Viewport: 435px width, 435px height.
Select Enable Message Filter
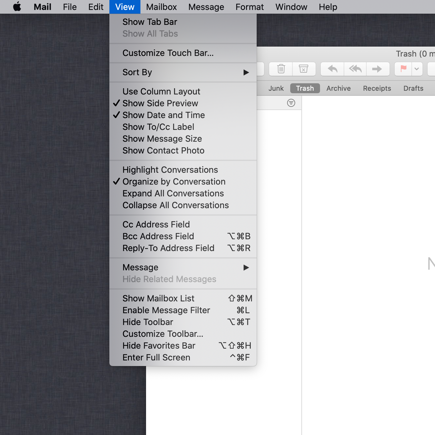tap(183, 310)
